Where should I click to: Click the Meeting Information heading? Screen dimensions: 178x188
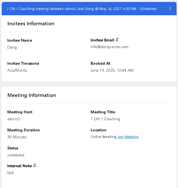tap(32, 95)
